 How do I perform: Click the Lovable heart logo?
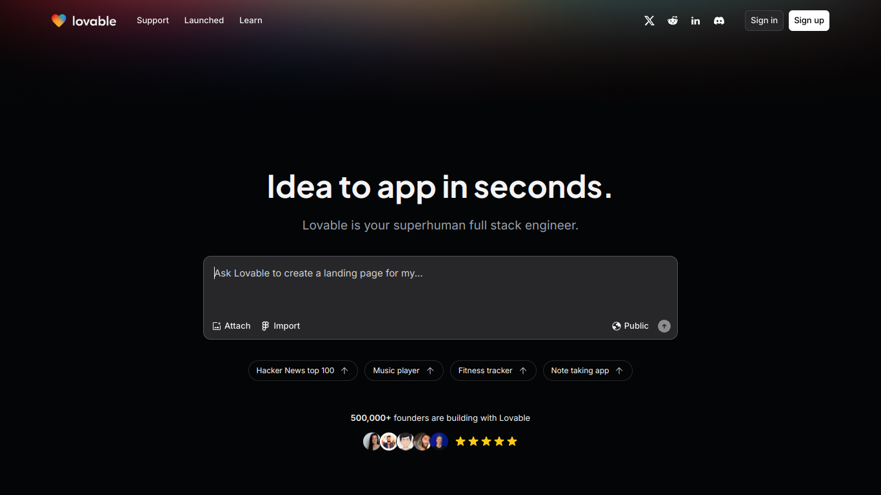(59, 21)
